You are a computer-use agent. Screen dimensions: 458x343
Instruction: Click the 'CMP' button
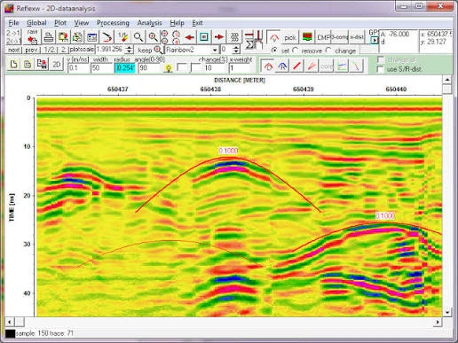323,37
